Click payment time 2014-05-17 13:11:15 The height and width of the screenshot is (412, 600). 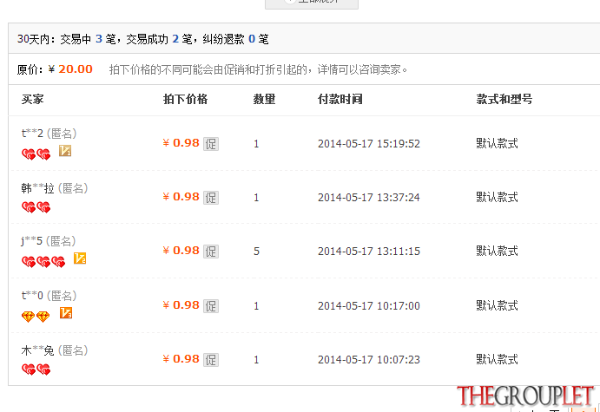369,251
